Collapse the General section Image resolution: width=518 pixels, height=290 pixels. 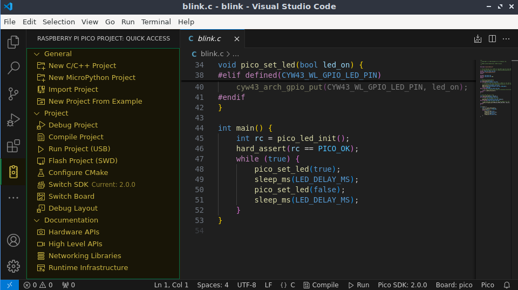coord(37,54)
